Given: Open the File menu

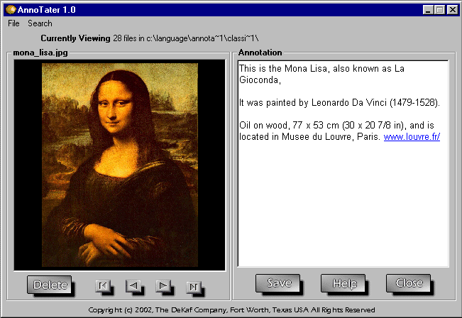Looking at the screenshot, I should point(13,23).
